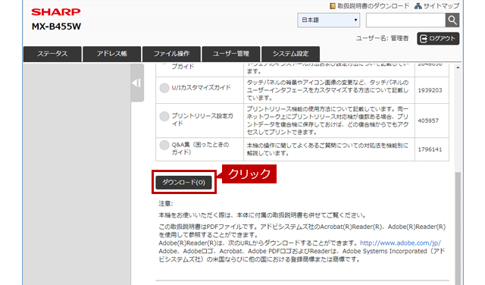Switch to the アドレス帳 tab
Viewport: 485px width, 285px height.
point(112,54)
